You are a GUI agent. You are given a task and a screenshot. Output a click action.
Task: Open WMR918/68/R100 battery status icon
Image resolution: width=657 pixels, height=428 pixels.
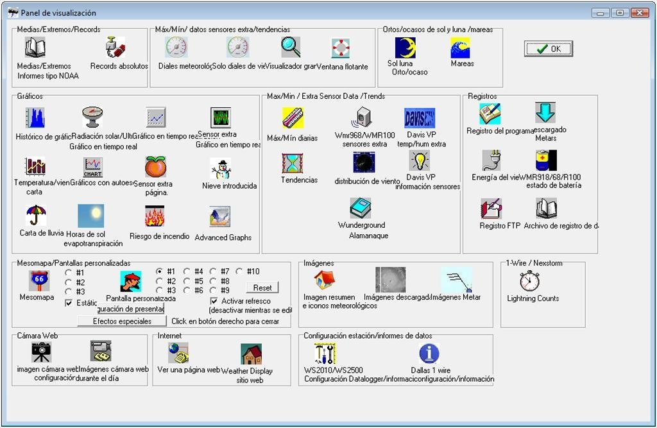[x=546, y=160]
